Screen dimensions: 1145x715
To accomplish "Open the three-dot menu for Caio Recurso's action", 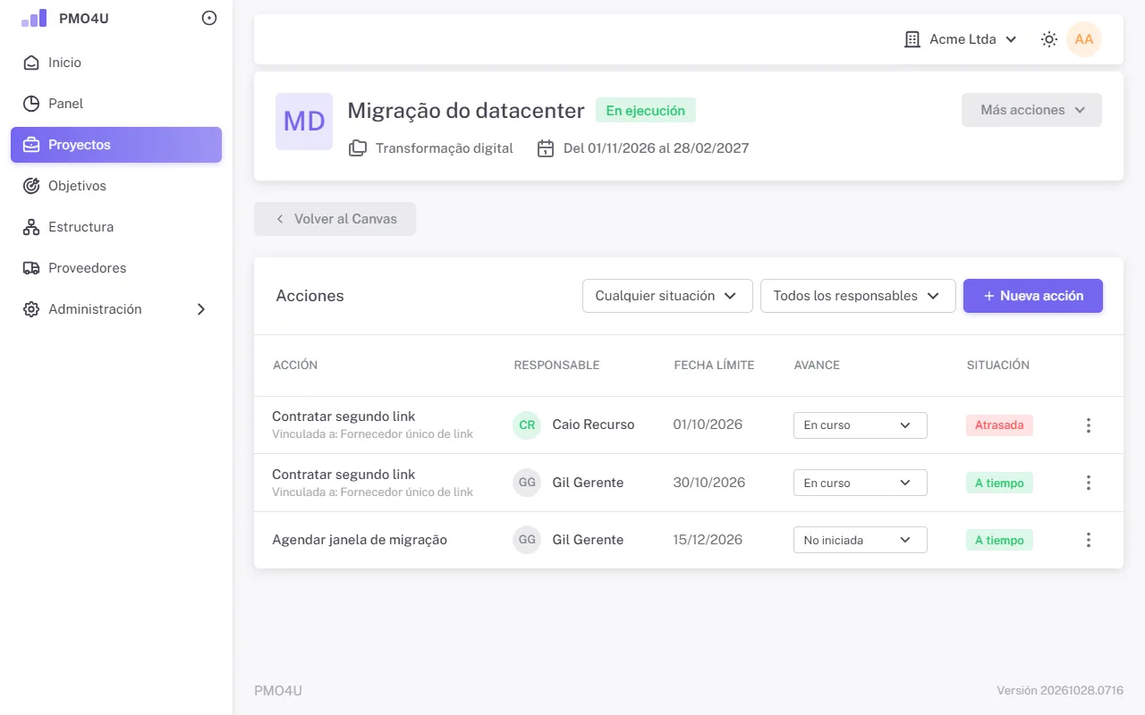I will point(1089,425).
